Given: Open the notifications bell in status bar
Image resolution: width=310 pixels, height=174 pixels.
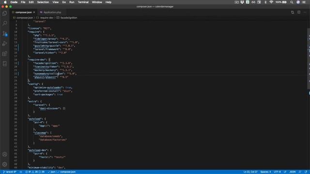Looking at the screenshot, I should coord(306,172).
